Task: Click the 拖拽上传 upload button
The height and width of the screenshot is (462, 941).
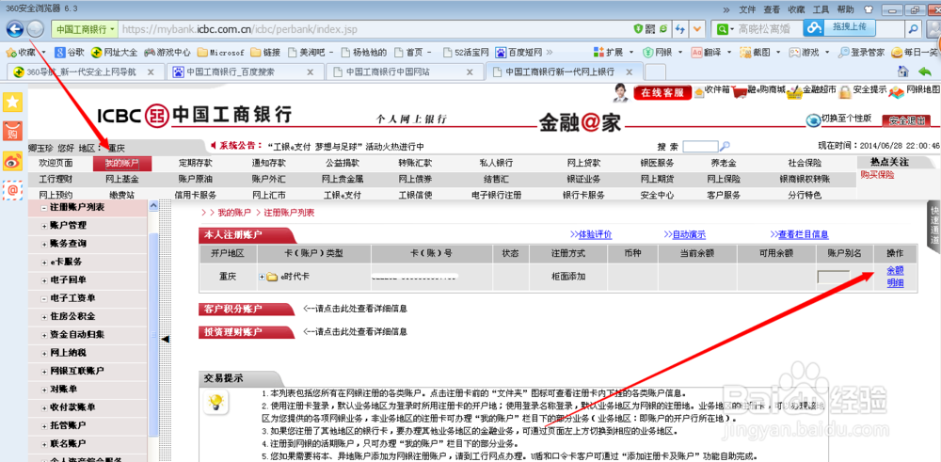Action: click(840, 27)
